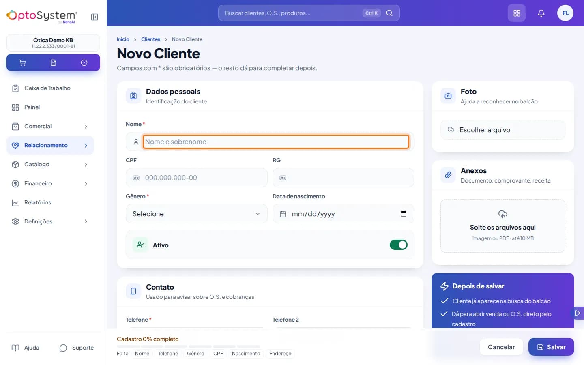Click the circular target quick action icon
Viewport: 584px width, 365px height.
click(84, 62)
